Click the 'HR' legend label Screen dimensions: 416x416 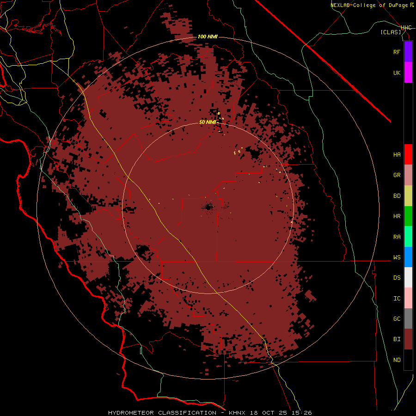point(397,216)
